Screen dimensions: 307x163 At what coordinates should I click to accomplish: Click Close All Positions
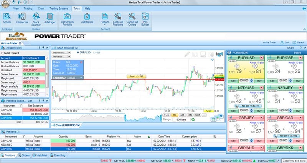tap(118, 19)
